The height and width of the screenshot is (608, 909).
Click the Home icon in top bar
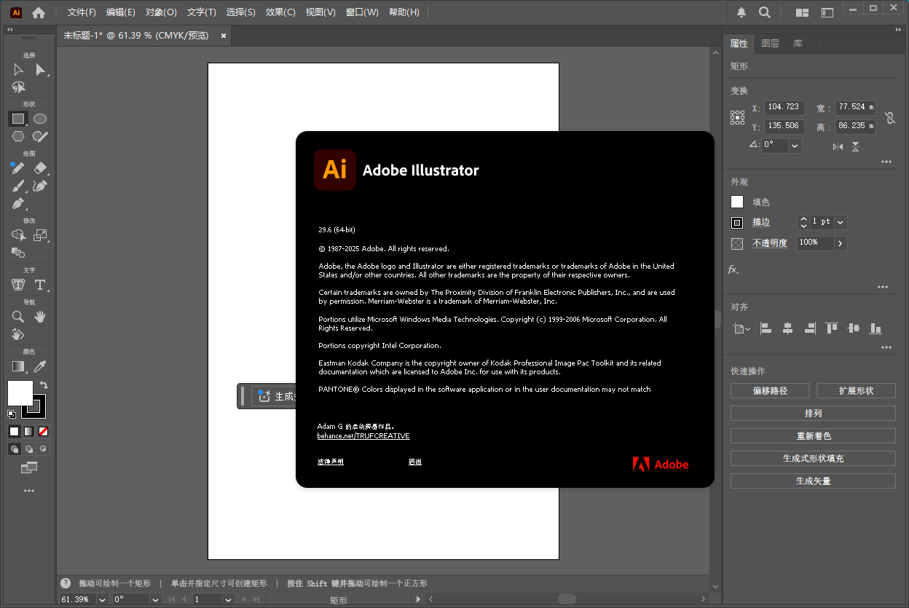coord(39,12)
